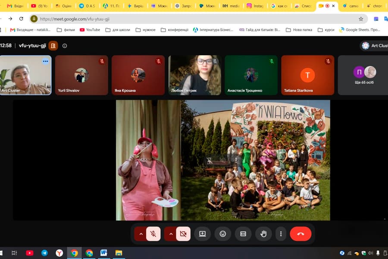This screenshot has height=259, width=388.
Task: Click the meet.google.com address bar
Action: pyautogui.click(x=198, y=19)
